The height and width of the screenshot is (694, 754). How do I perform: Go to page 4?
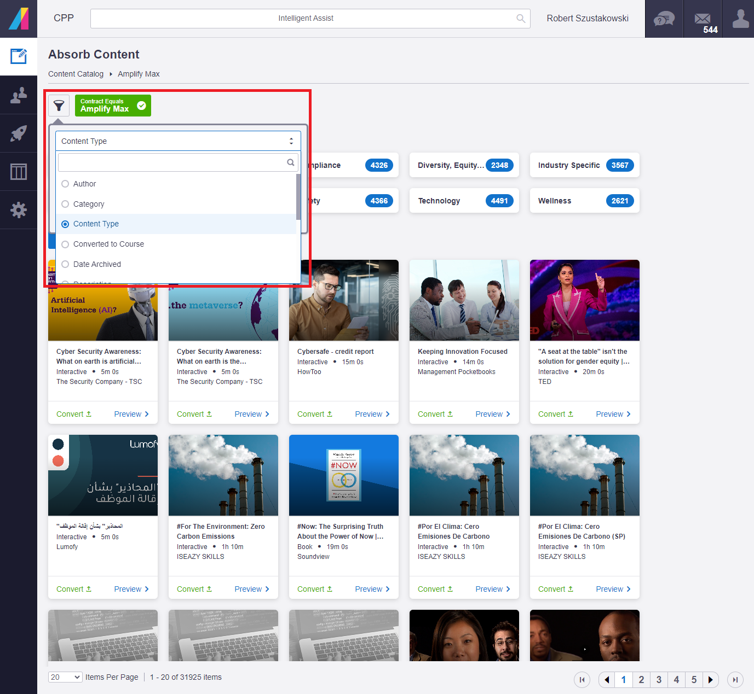coord(676,680)
